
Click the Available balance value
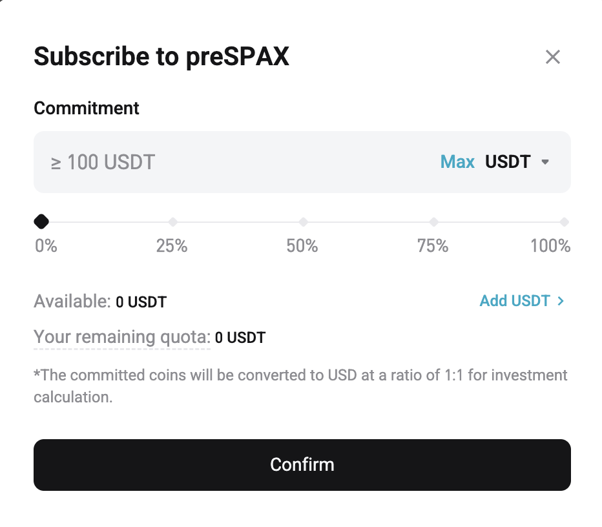[x=141, y=302]
